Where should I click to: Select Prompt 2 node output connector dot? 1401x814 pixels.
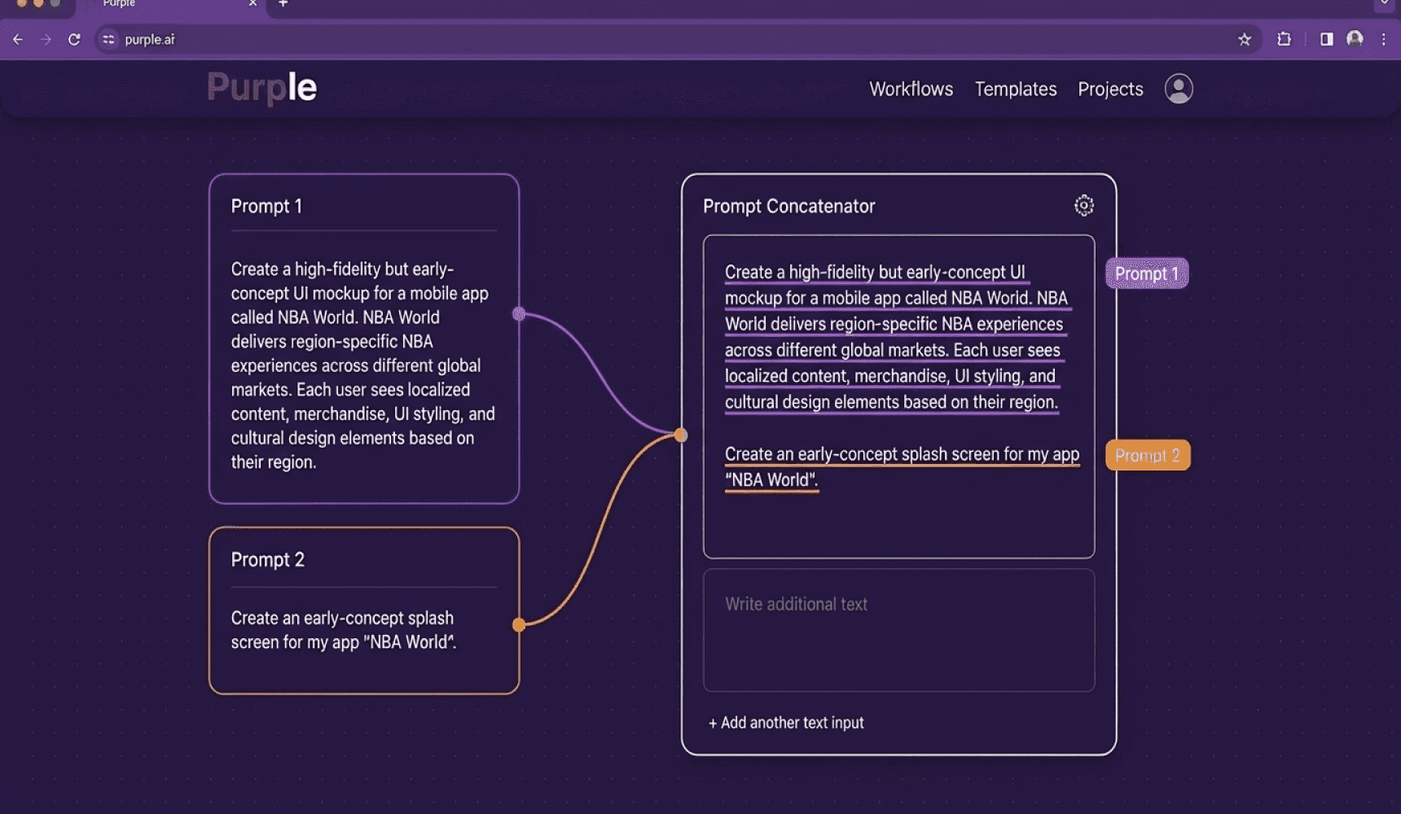519,625
